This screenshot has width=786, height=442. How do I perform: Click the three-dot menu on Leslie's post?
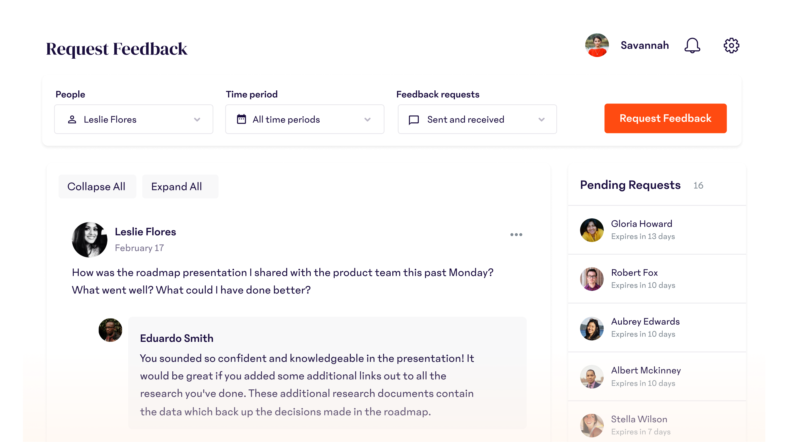(516, 234)
